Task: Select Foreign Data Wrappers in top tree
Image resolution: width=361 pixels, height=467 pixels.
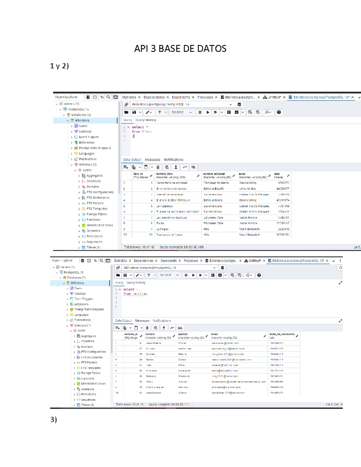Action: (95, 148)
